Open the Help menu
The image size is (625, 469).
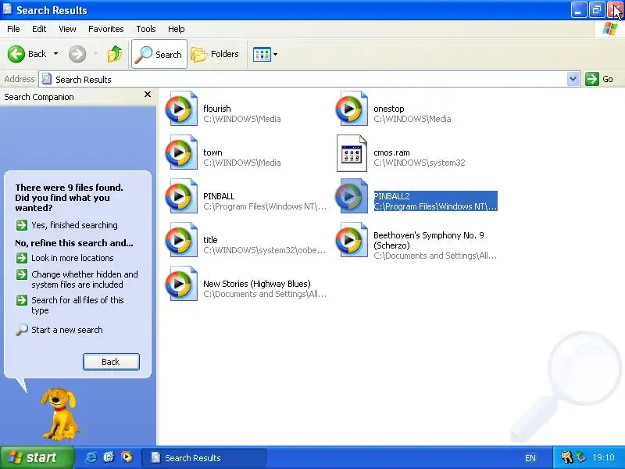click(177, 29)
